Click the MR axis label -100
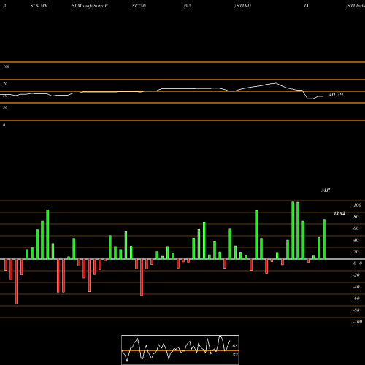The width and height of the screenshot is (365, 365). [358, 322]
